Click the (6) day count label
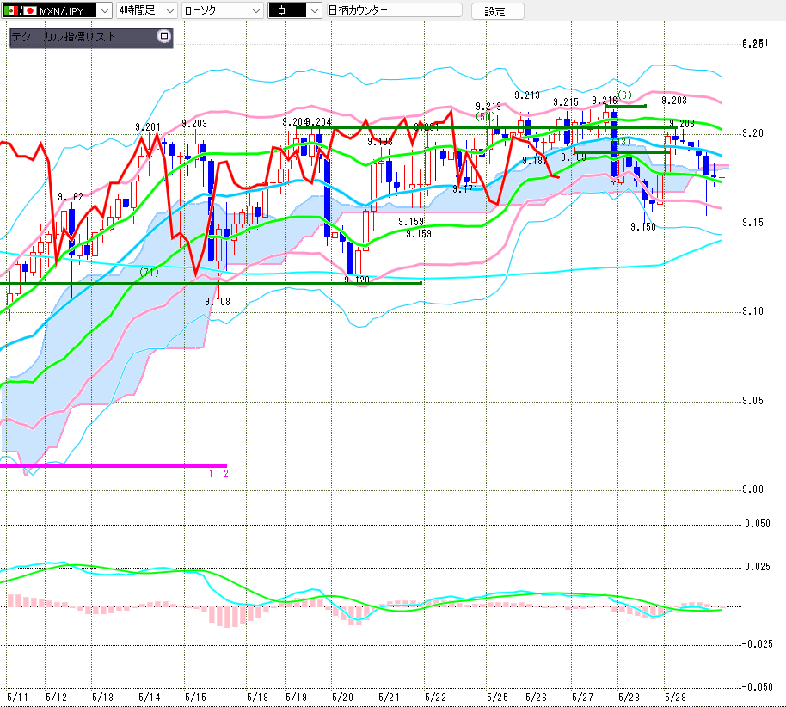Viewport: 786px width, 707px height. (x=624, y=95)
